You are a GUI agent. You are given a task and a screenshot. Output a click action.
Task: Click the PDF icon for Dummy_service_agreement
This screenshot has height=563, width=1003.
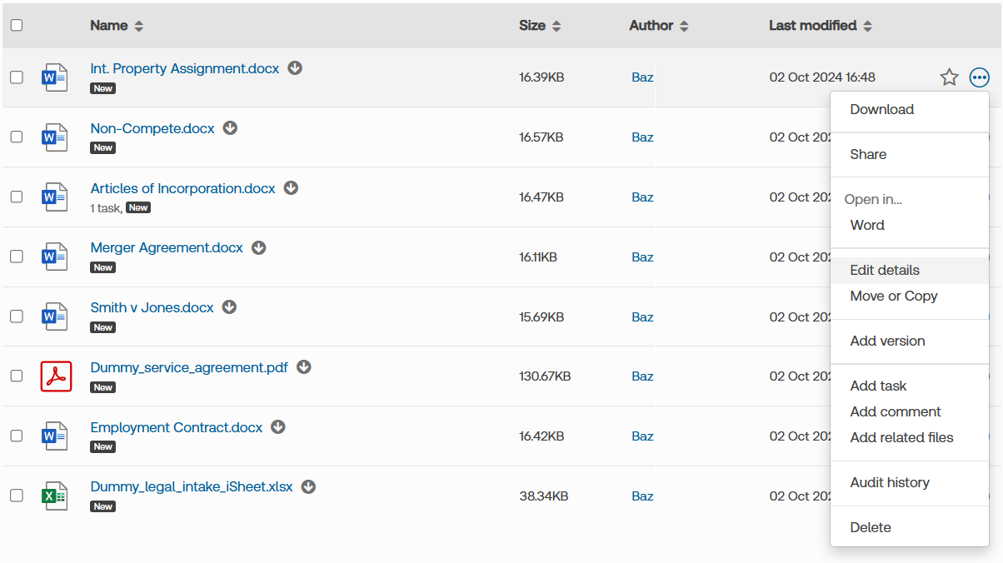coord(56,376)
